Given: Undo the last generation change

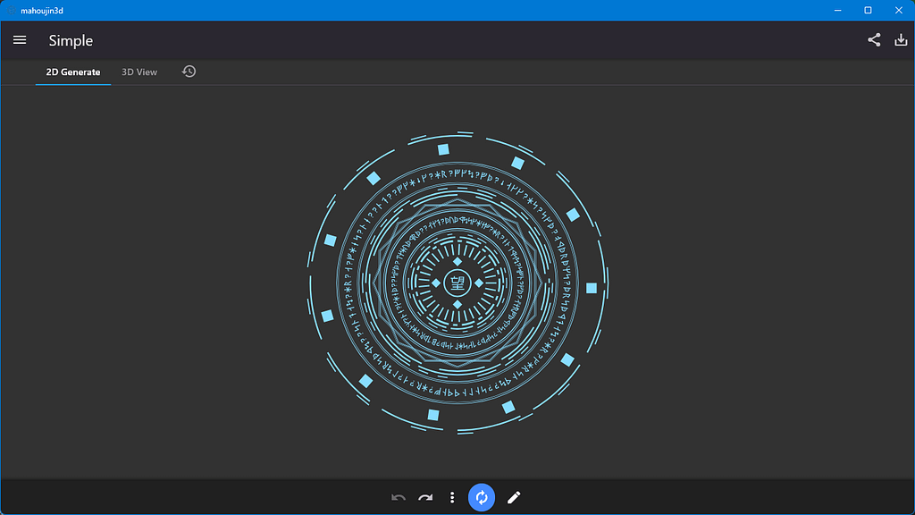Looking at the screenshot, I should [397, 497].
